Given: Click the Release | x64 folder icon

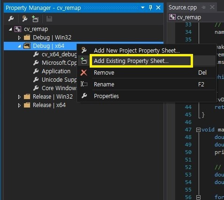Looking at the screenshot, I should [x=27, y=105].
